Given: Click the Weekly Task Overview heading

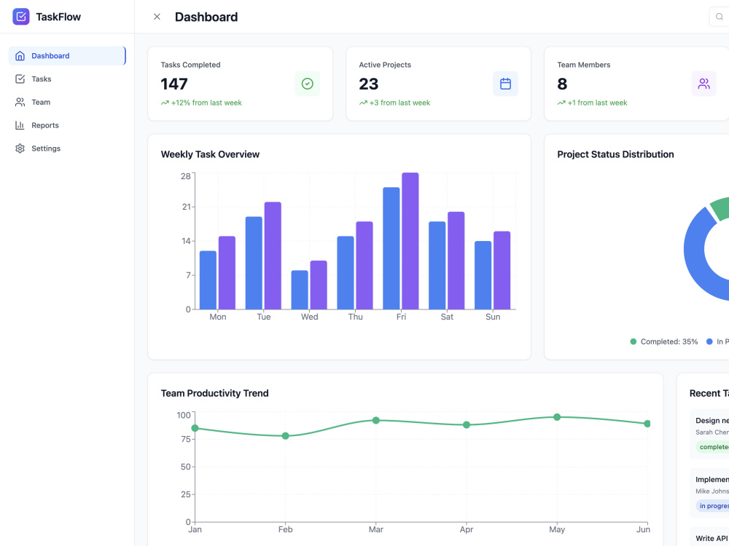Looking at the screenshot, I should click(210, 154).
